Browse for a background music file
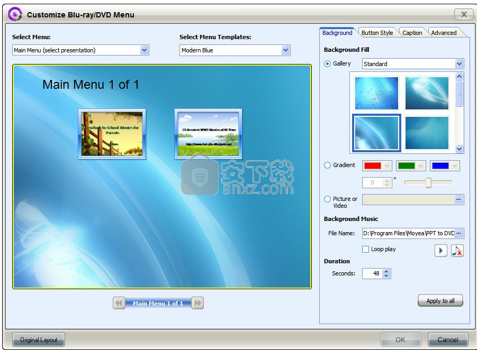Viewport: 477px width, 350px height. [459, 233]
